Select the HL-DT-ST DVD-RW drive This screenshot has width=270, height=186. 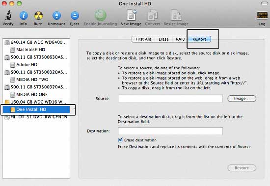tap(36, 117)
